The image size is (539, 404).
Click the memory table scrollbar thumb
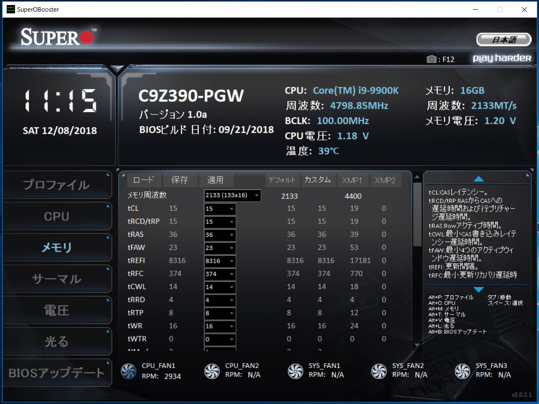(x=417, y=214)
